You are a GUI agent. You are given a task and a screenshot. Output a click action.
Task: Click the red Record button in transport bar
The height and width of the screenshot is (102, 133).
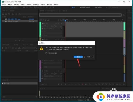[83, 84]
